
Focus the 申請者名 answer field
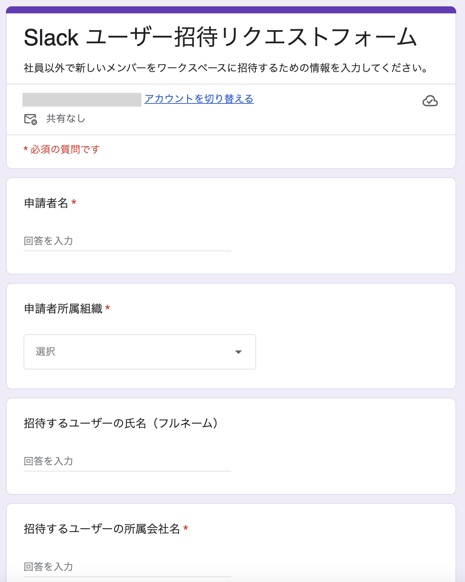click(x=127, y=241)
